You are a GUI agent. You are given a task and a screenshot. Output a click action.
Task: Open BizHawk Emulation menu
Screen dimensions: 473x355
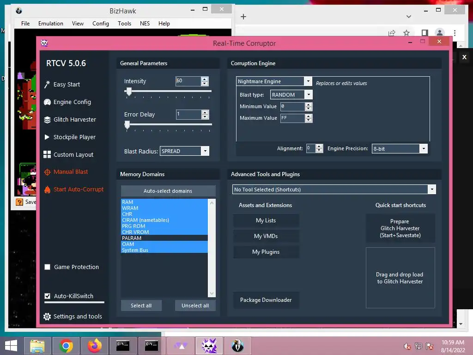(51, 24)
